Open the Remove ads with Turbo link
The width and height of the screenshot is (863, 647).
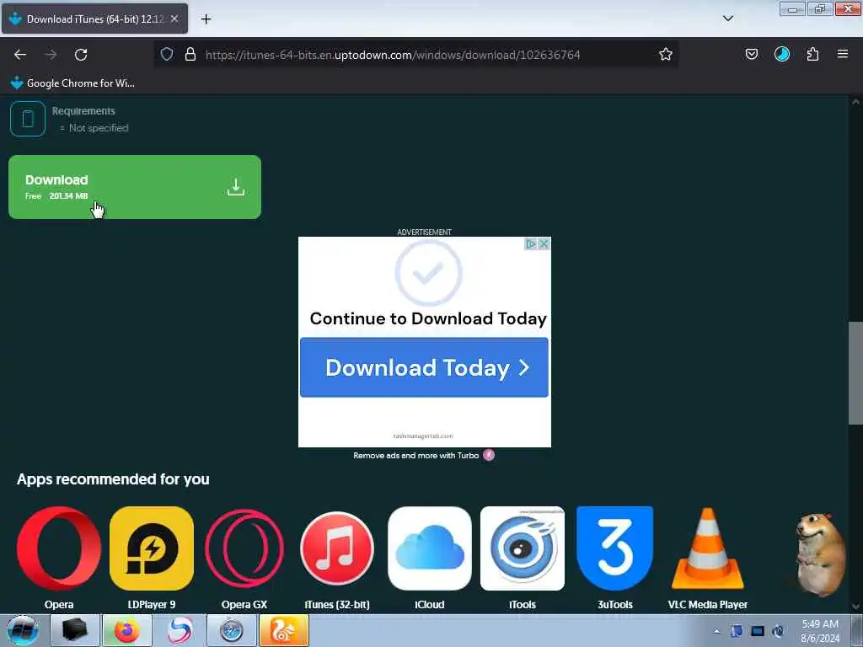(x=416, y=456)
